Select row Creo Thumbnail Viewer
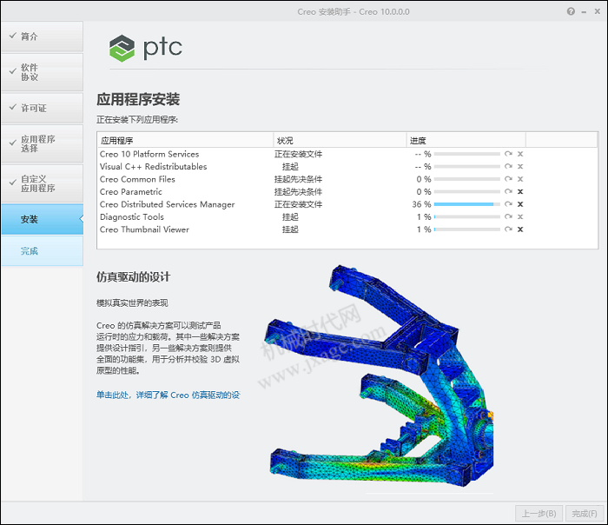Image resolution: width=608 pixels, height=525 pixels. 347,229
